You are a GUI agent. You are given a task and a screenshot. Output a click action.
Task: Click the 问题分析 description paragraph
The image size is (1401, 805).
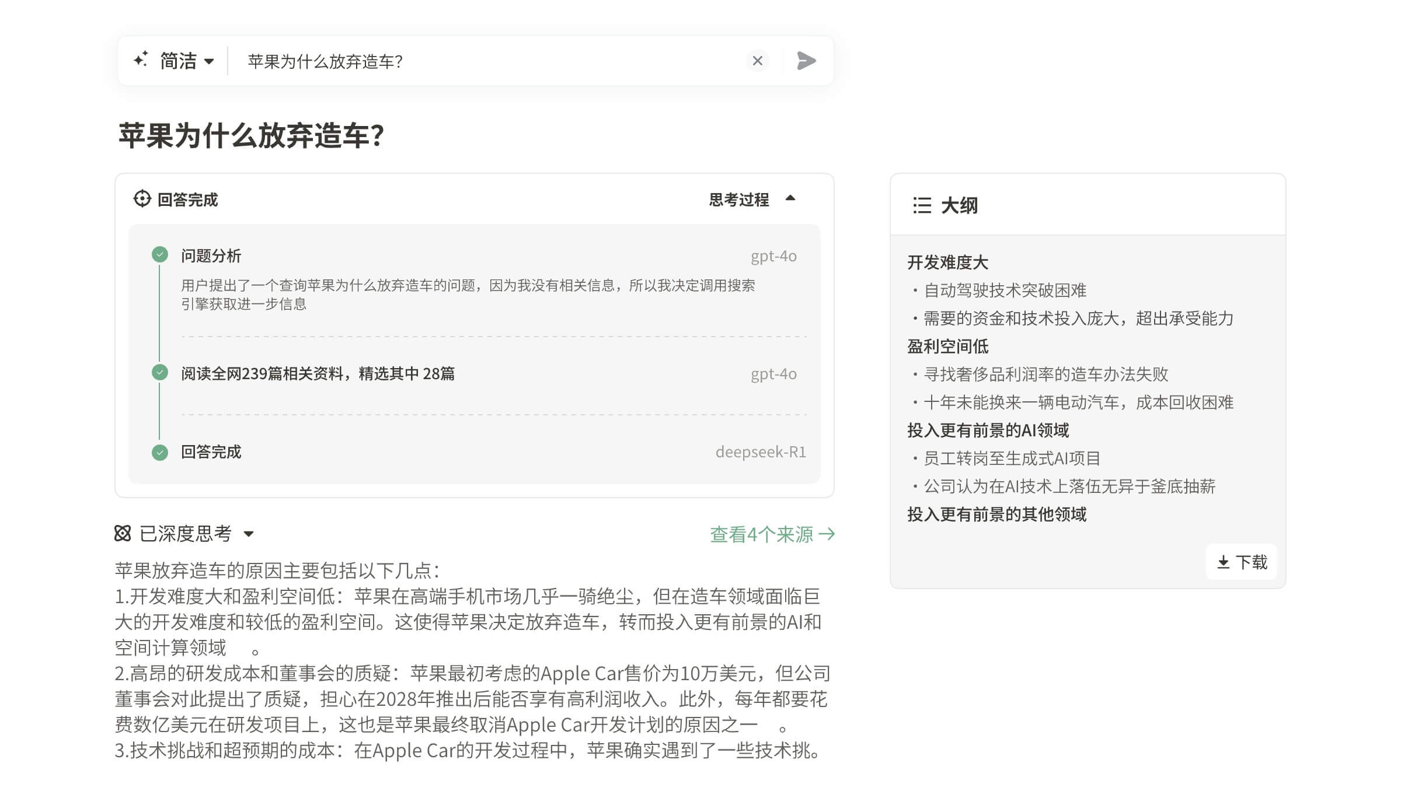468,295
